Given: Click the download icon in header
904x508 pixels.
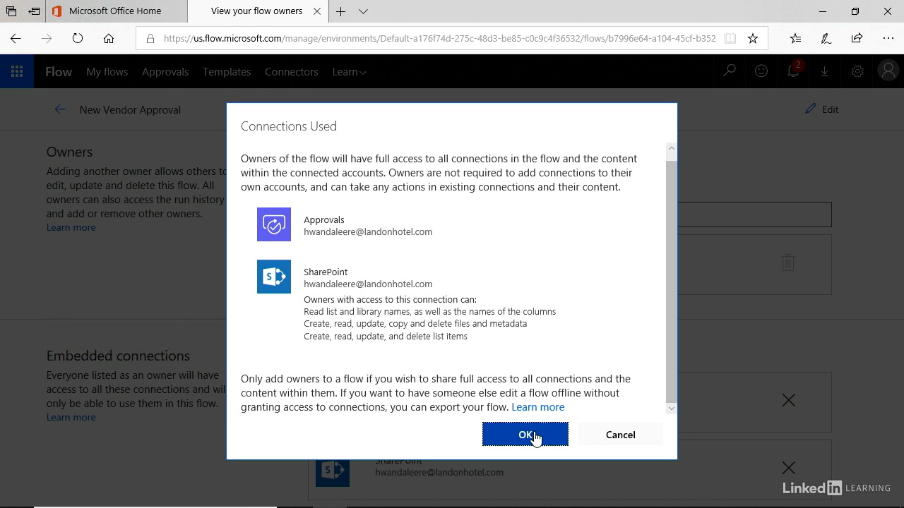Looking at the screenshot, I should click(x=825, y=71).
